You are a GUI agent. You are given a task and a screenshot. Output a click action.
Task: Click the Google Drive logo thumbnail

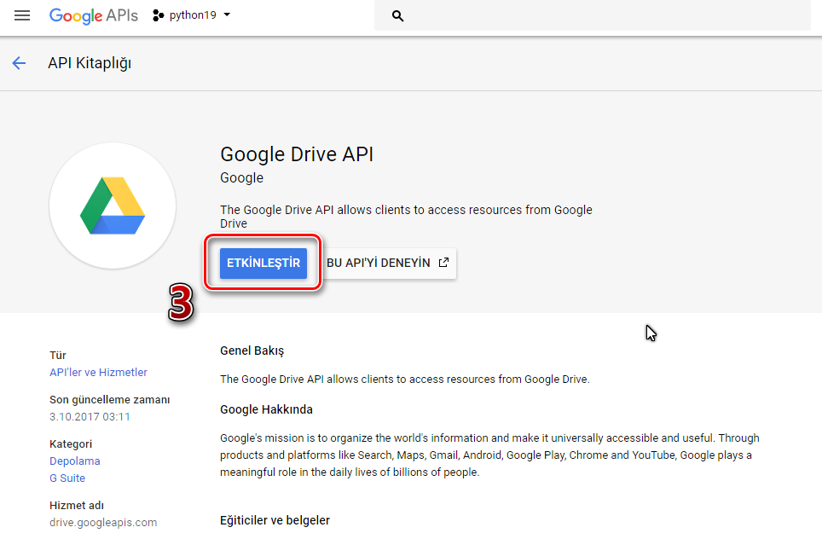(x=113, y=206)
